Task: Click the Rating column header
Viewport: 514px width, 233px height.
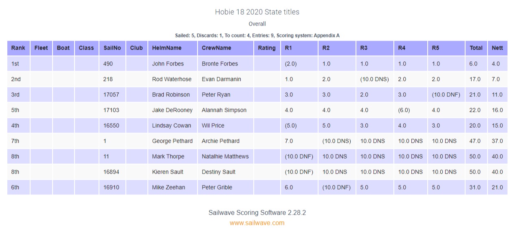Action: point(267,48)
